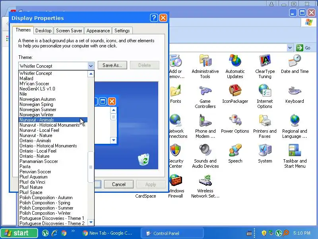
Task: Open the Automatic Updates icon
Action: [235, 67]
